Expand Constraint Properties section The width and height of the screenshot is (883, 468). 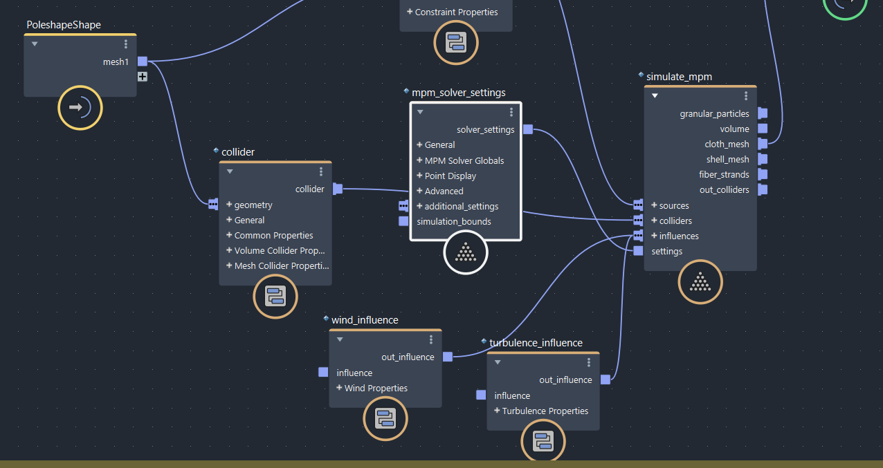click(x=410, y=12)
